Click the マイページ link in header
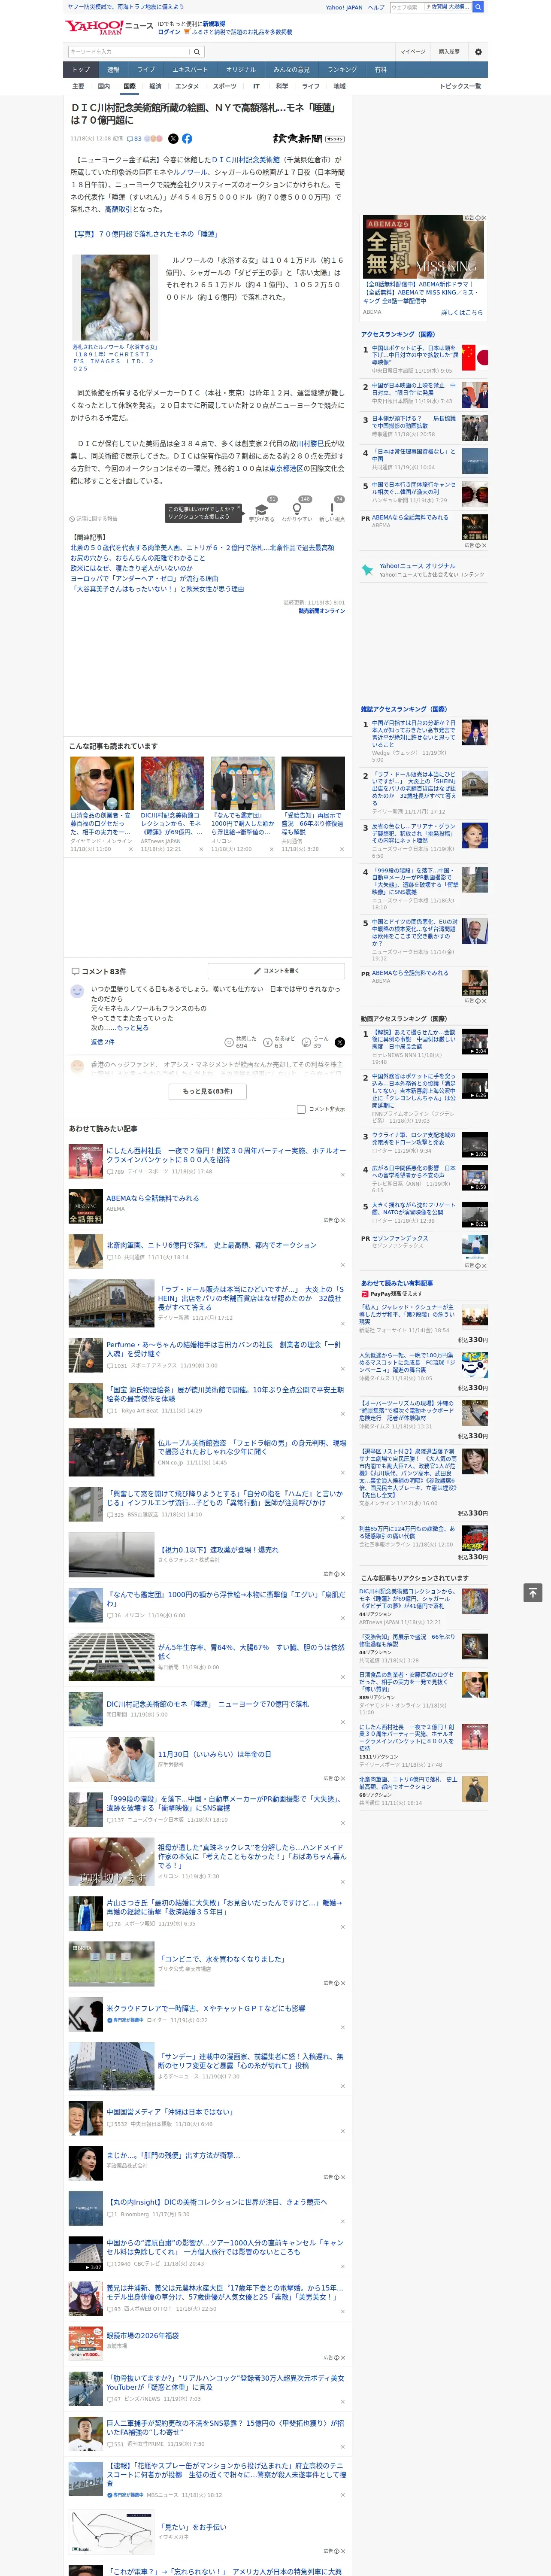 (412, 52)
